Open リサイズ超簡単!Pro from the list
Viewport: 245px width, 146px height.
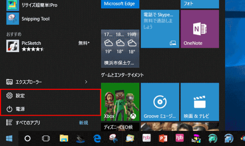pos(39,5)
